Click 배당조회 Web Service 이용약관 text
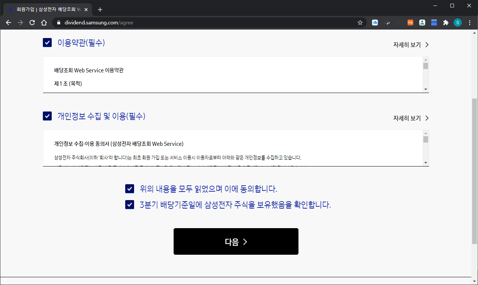 (x=89, y=70)
